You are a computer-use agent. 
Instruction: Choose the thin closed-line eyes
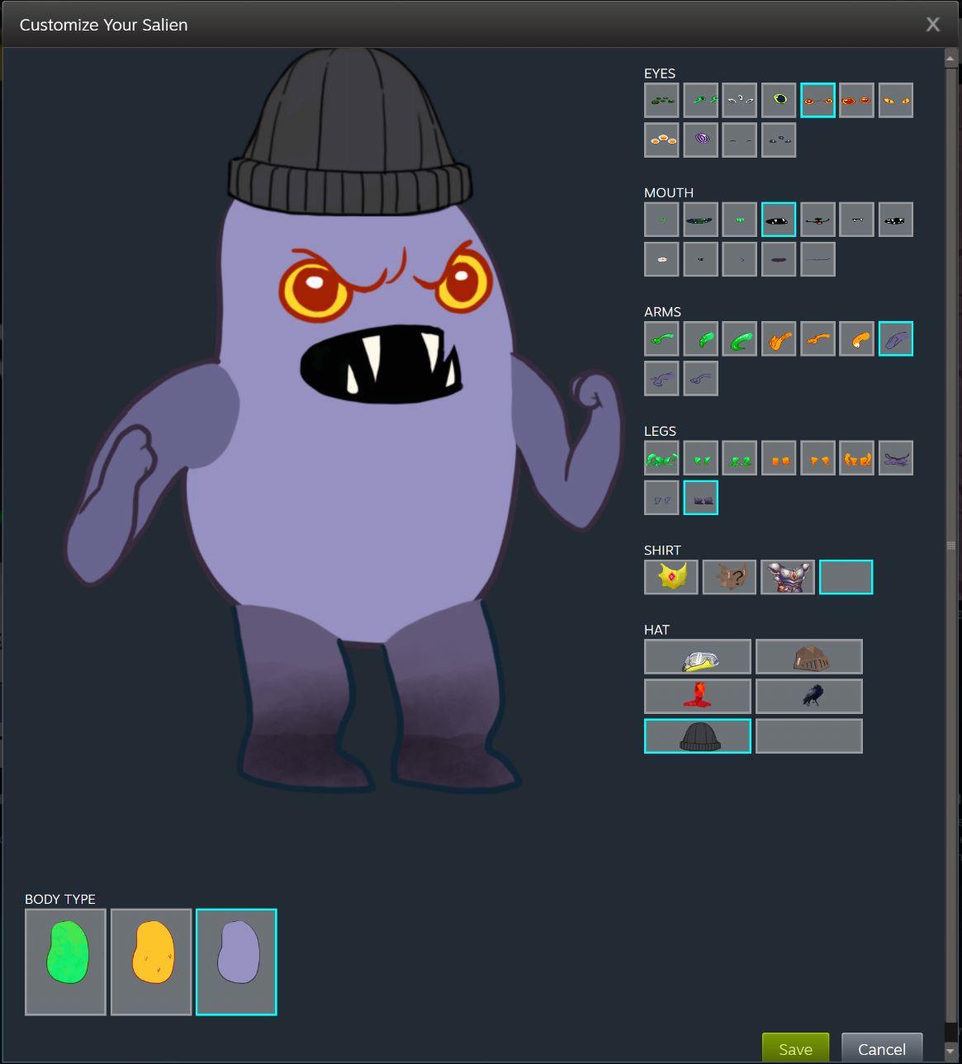pyautogui.click(x=739, y=140)
